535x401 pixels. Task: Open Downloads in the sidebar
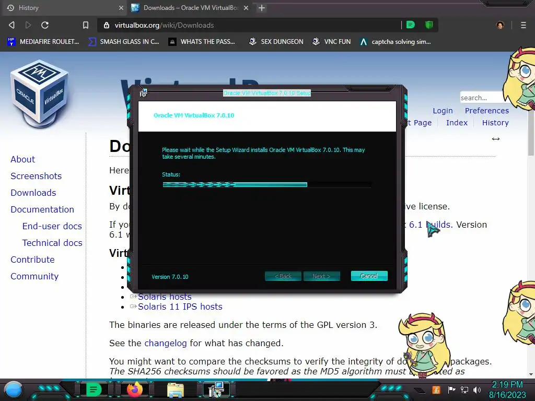[x=33, y=193]
